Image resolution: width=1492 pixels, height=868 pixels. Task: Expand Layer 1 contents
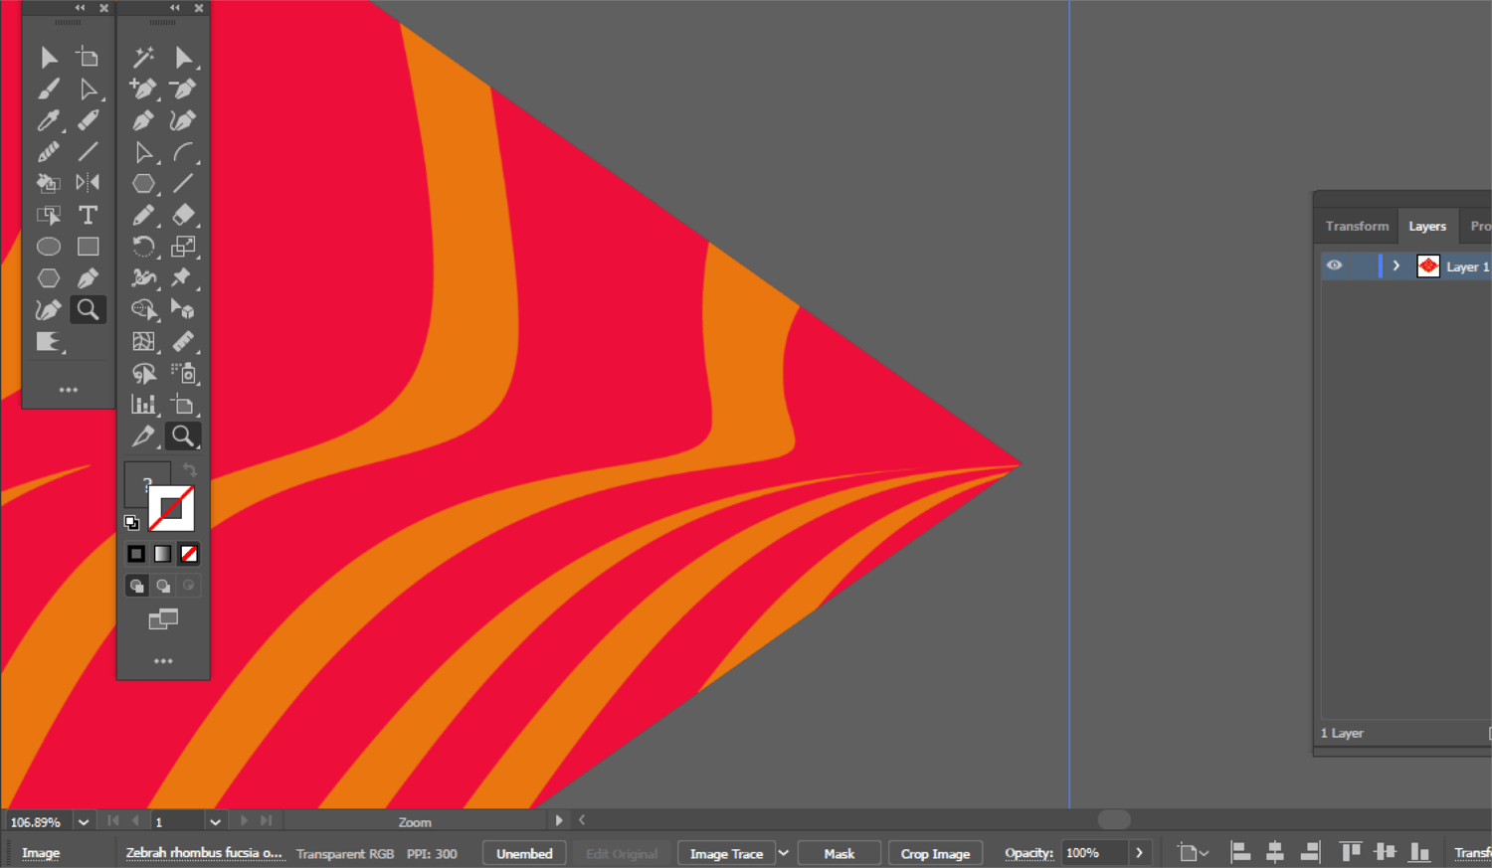pyautogui.click(x=1397, y=265)
